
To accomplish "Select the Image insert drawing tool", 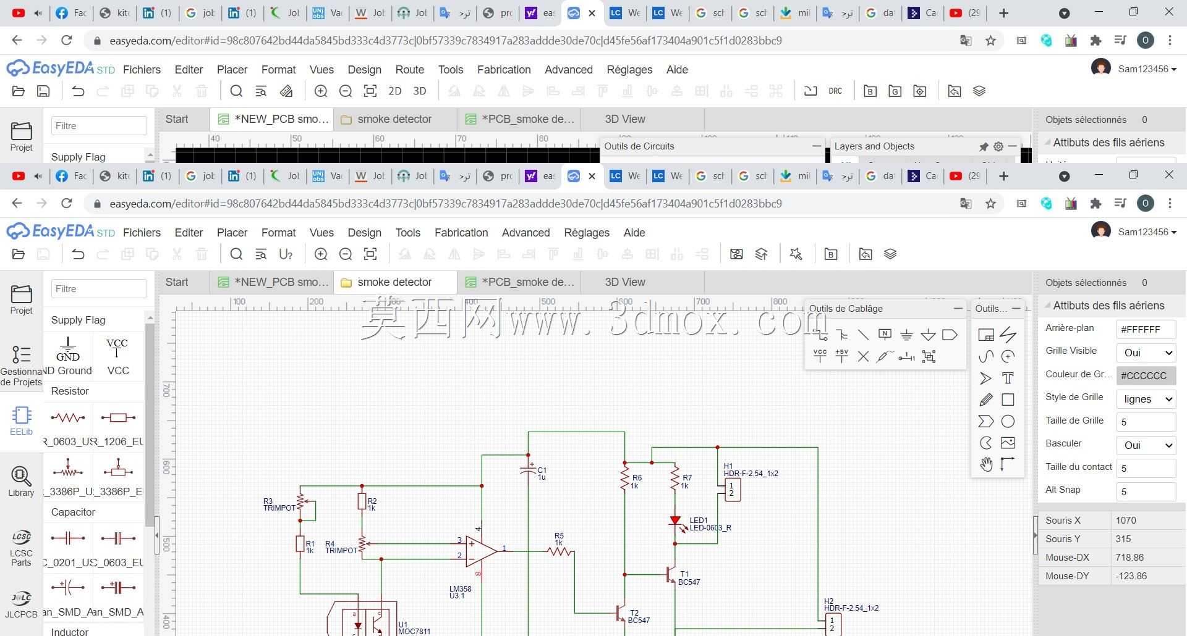I will tap(1008, 443).
